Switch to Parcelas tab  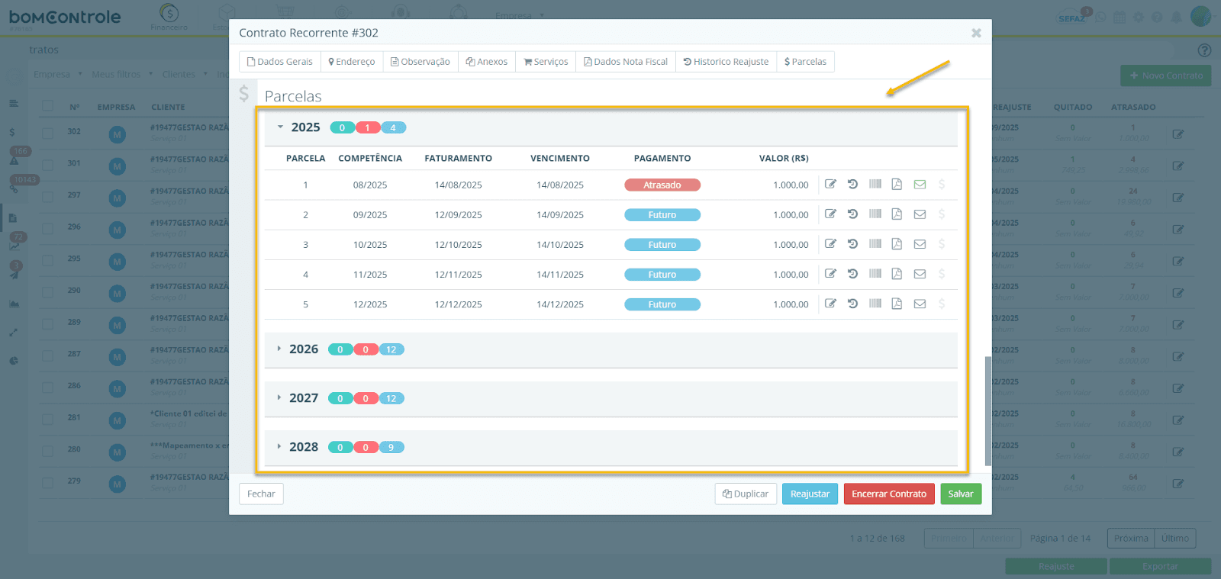pyautogui.click(x=805, y=62)
